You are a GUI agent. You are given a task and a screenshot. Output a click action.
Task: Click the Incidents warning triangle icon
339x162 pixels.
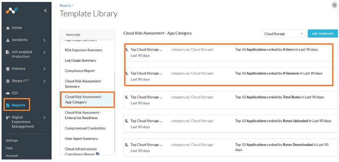coord(8,40)
